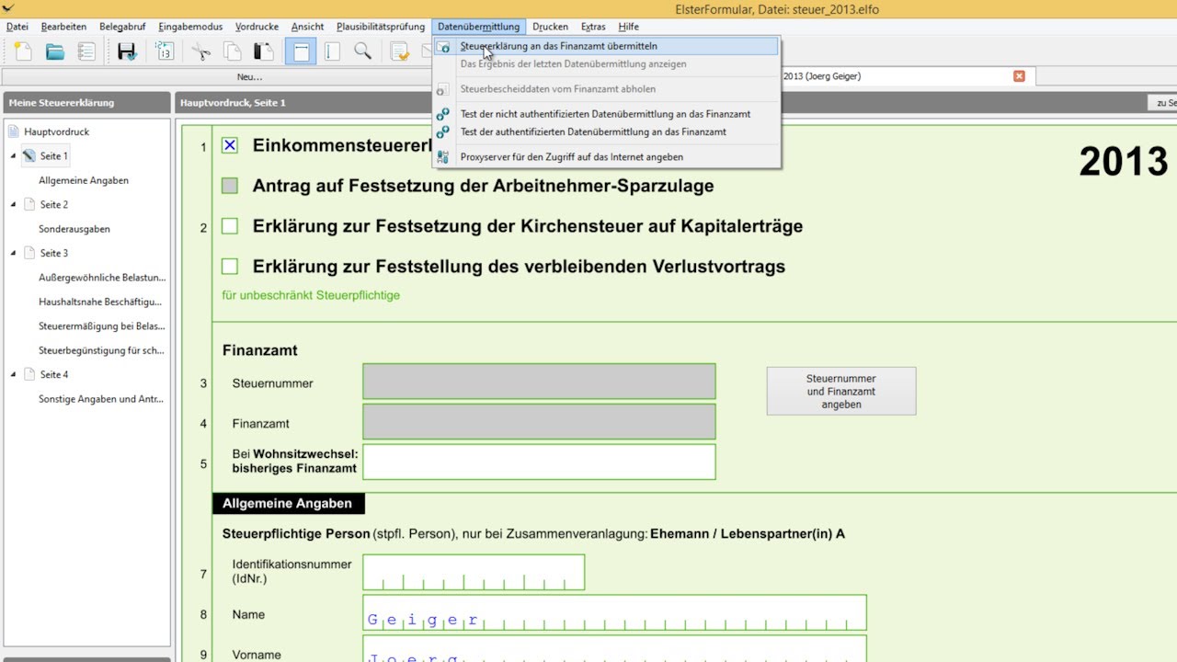
Task: Select 'Haushaltsnahe Beschäftigu...' tree entry
Action: coord(100,302)
